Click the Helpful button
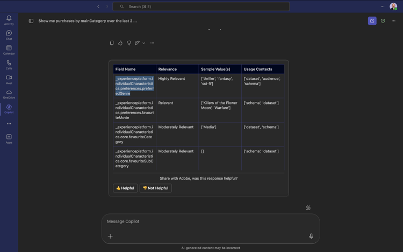This screenshot has height=252, width=403. tap(125, 188)
